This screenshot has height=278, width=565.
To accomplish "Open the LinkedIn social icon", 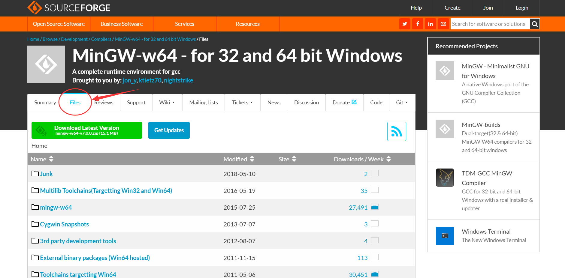I will click(431, 24).
